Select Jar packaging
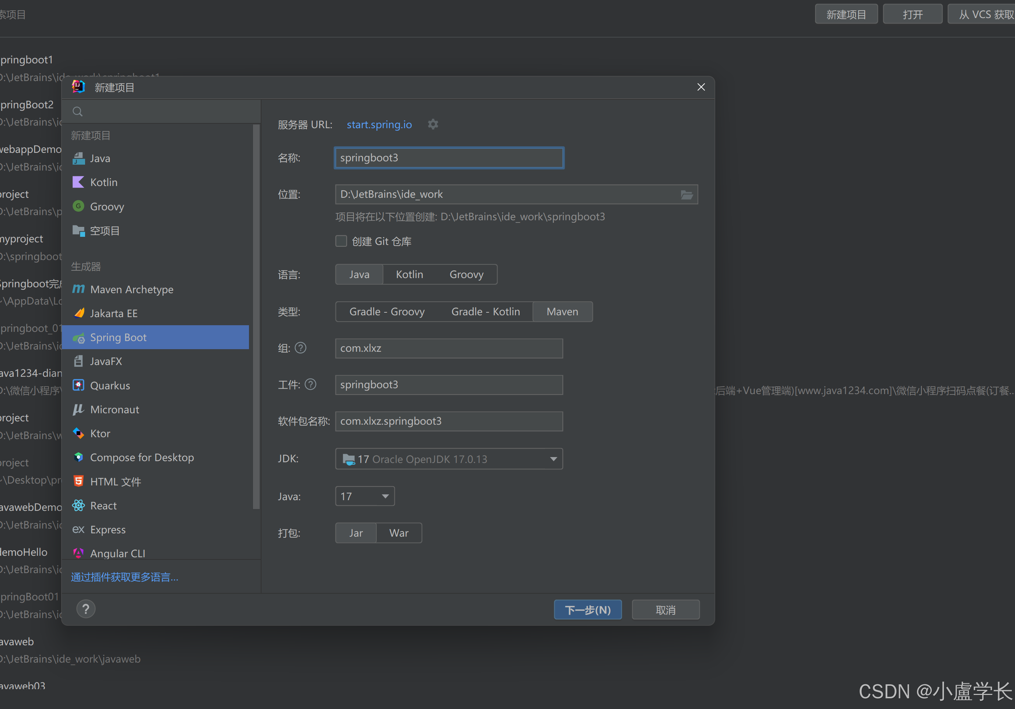Image resolution: width=1015 pixels, height=709 pixels. tap(356, 533)
